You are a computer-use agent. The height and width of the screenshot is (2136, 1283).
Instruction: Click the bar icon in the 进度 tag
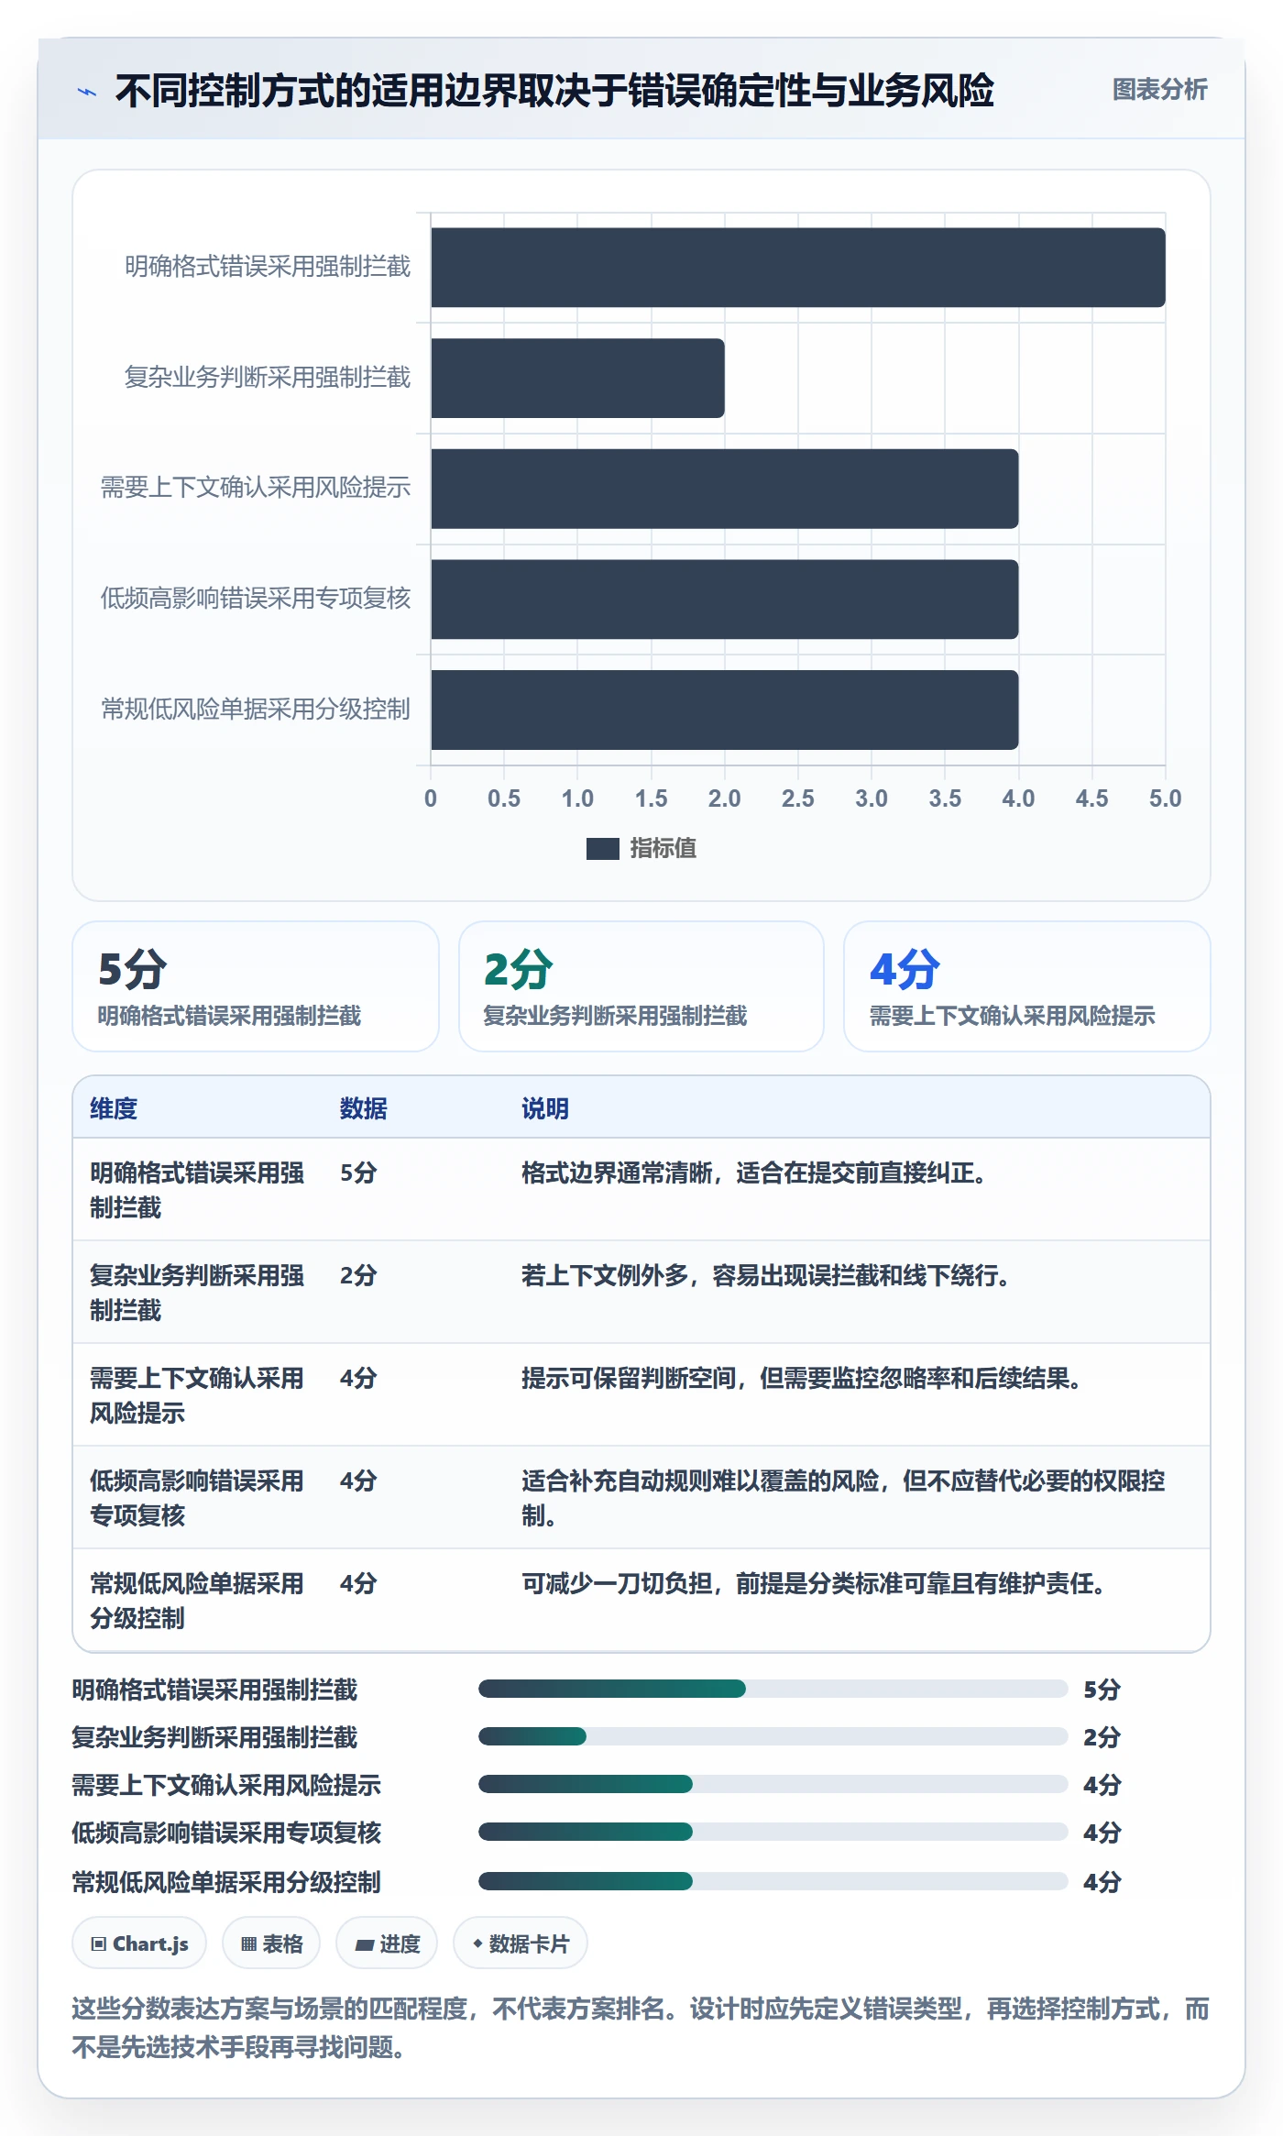tap(365, 1944)
